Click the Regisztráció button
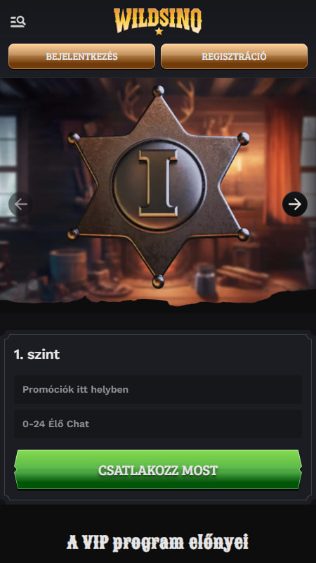316x563 pixels. (234, 56)
